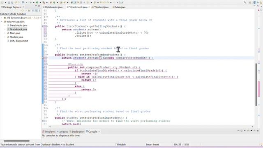The height and width of the screenshot is (148, 263).
Task: Open the New dropdown arrow beside New icon
Action: tap(5, 2)
